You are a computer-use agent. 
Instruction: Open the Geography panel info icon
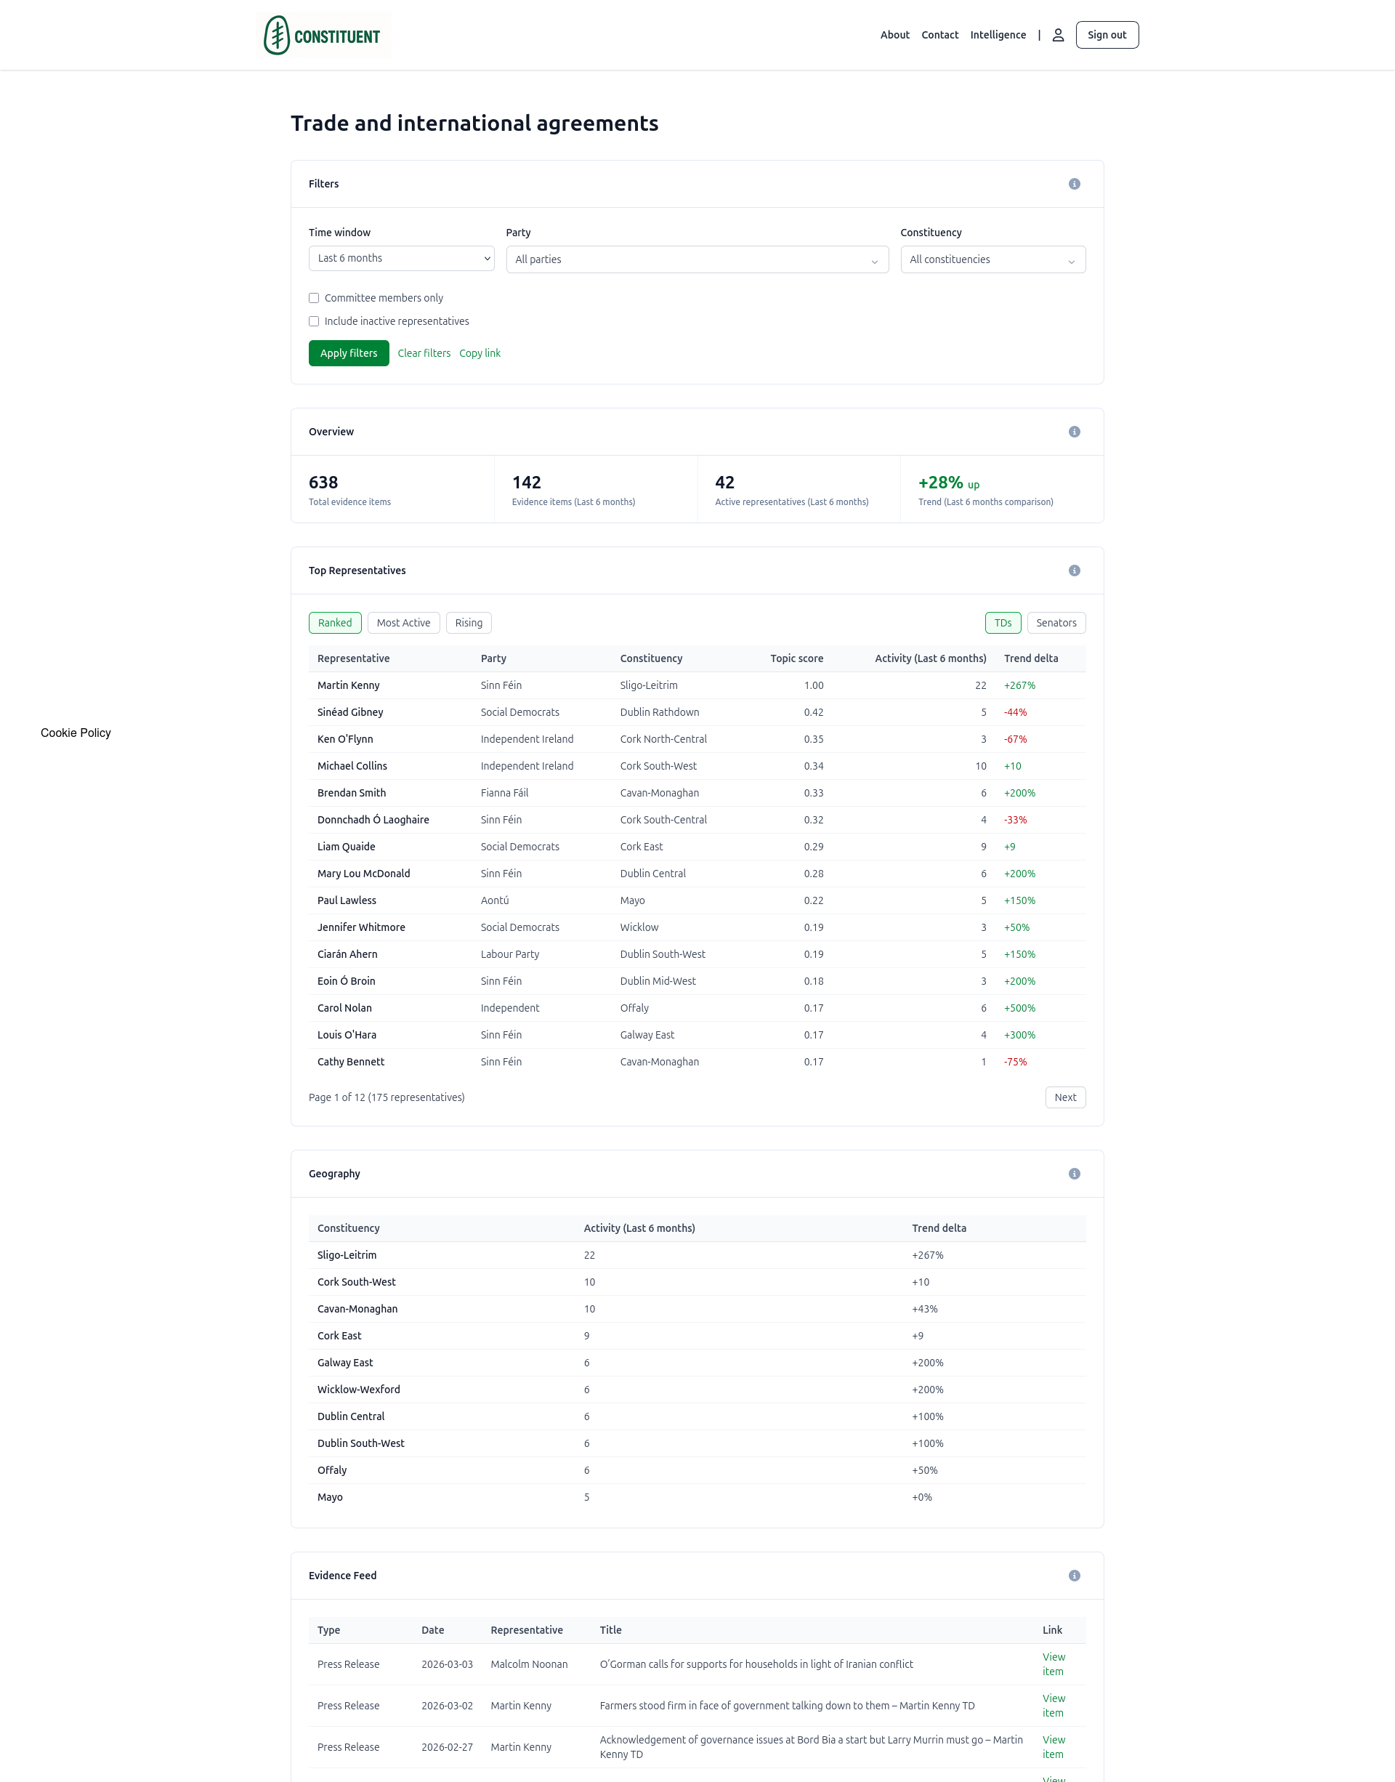click(x=1075, y=1173)
